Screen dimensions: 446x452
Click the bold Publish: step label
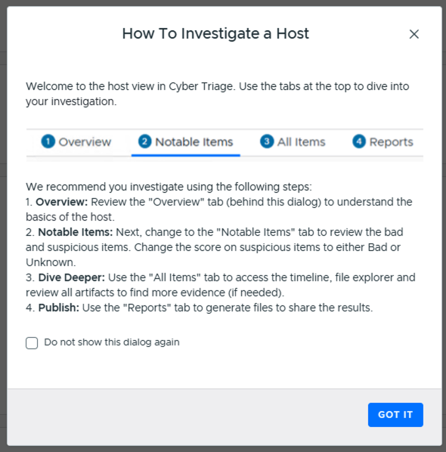(x=58, y=308)
